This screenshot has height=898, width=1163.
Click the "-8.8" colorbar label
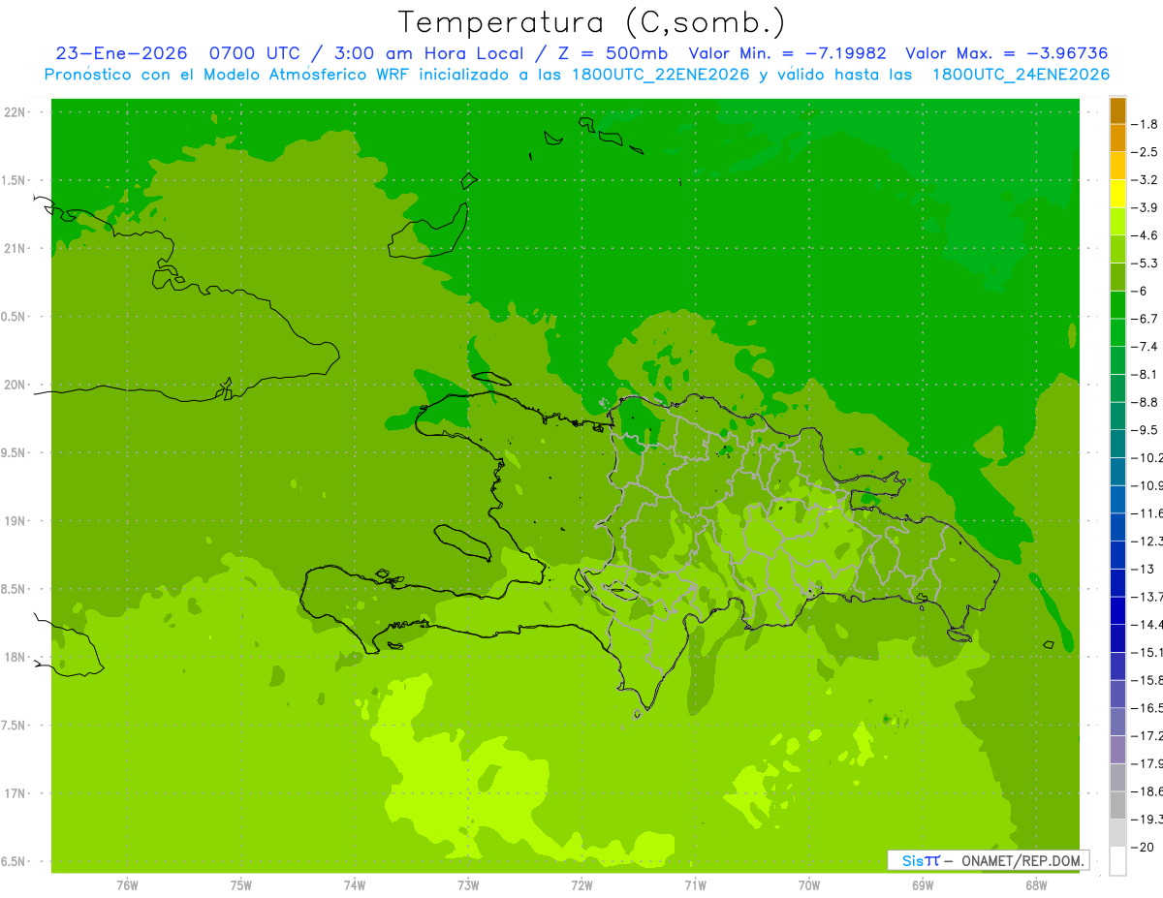(x=1146, y=402)
